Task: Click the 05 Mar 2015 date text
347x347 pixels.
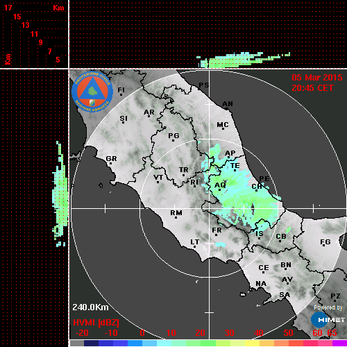Action: [x=317, y=78]
